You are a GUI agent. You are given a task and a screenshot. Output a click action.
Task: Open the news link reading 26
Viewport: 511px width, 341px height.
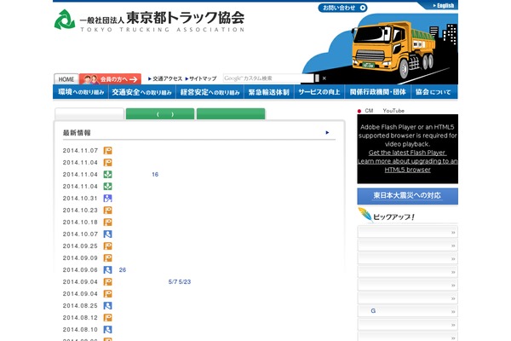[123, 270]
